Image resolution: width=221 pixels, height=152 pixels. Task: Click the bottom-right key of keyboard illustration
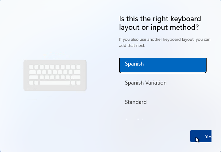[x=78, y=83]
